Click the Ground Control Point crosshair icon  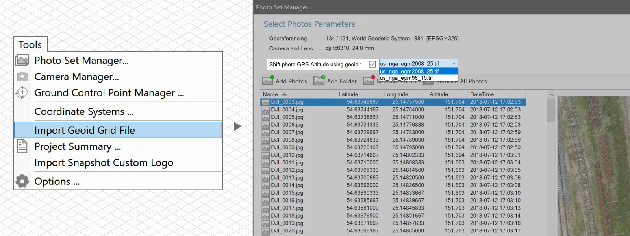(x=22, y=92)
